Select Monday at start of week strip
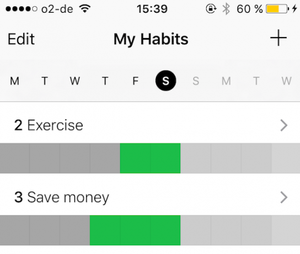 (x=14, y=81)
